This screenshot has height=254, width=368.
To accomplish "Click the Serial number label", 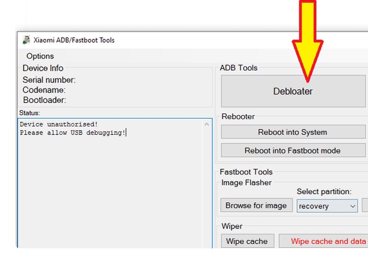I will pyautogui.click(x=49, y=80).
